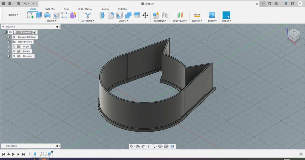Open the Measure tool under Inspect
This screenshot has height=160, width=305.
click(x=197, y=15)
